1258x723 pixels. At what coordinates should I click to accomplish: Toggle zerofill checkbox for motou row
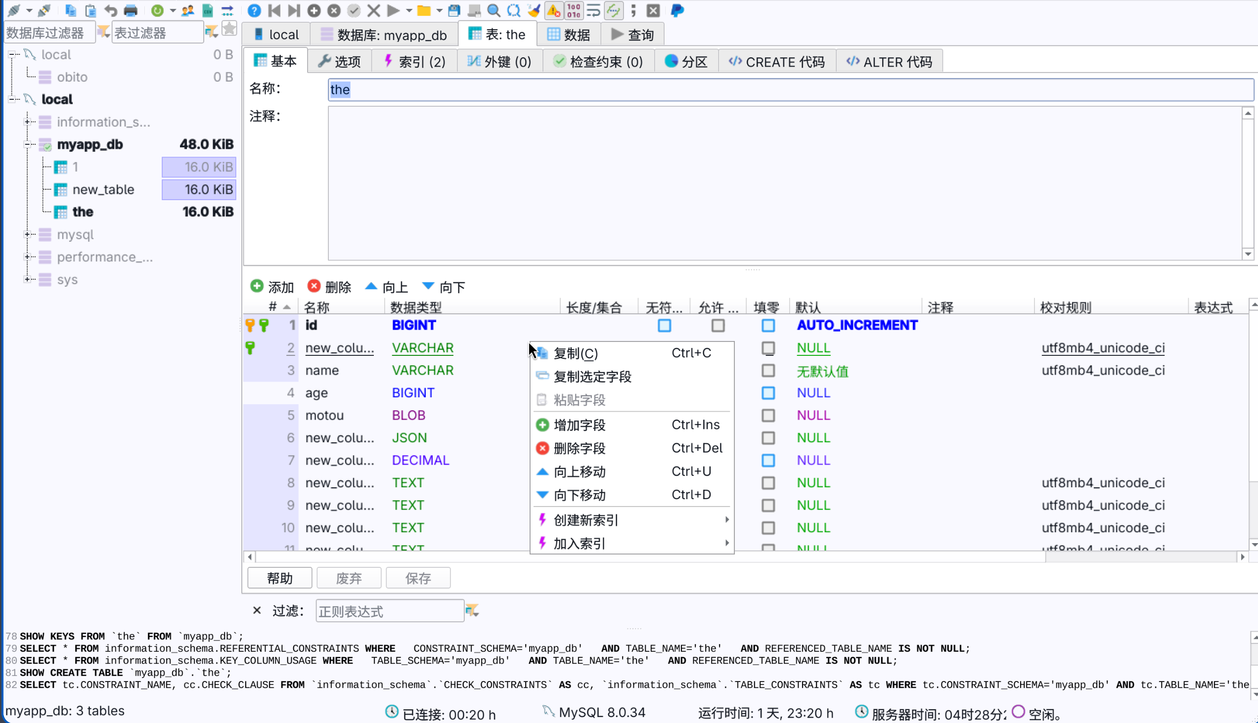tap(768, 415)
